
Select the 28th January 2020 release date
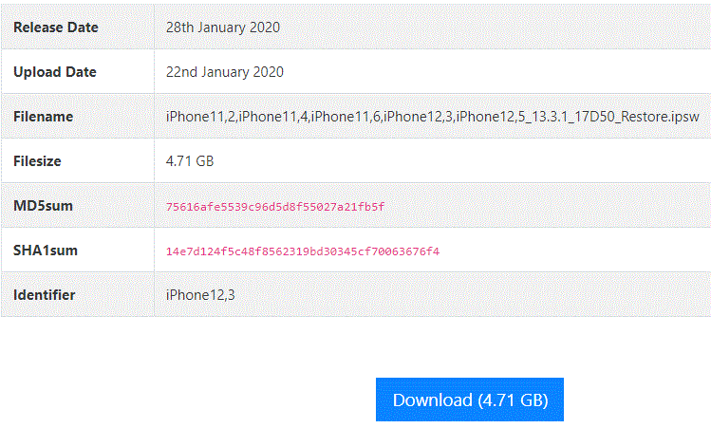[x=222, y=28]
